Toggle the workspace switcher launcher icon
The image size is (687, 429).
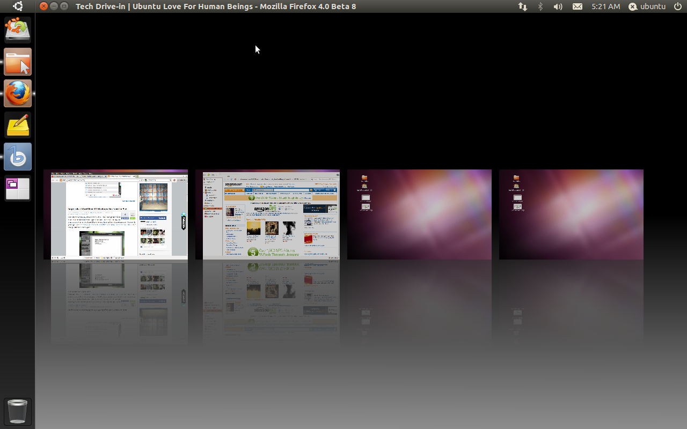coord(18,188)
